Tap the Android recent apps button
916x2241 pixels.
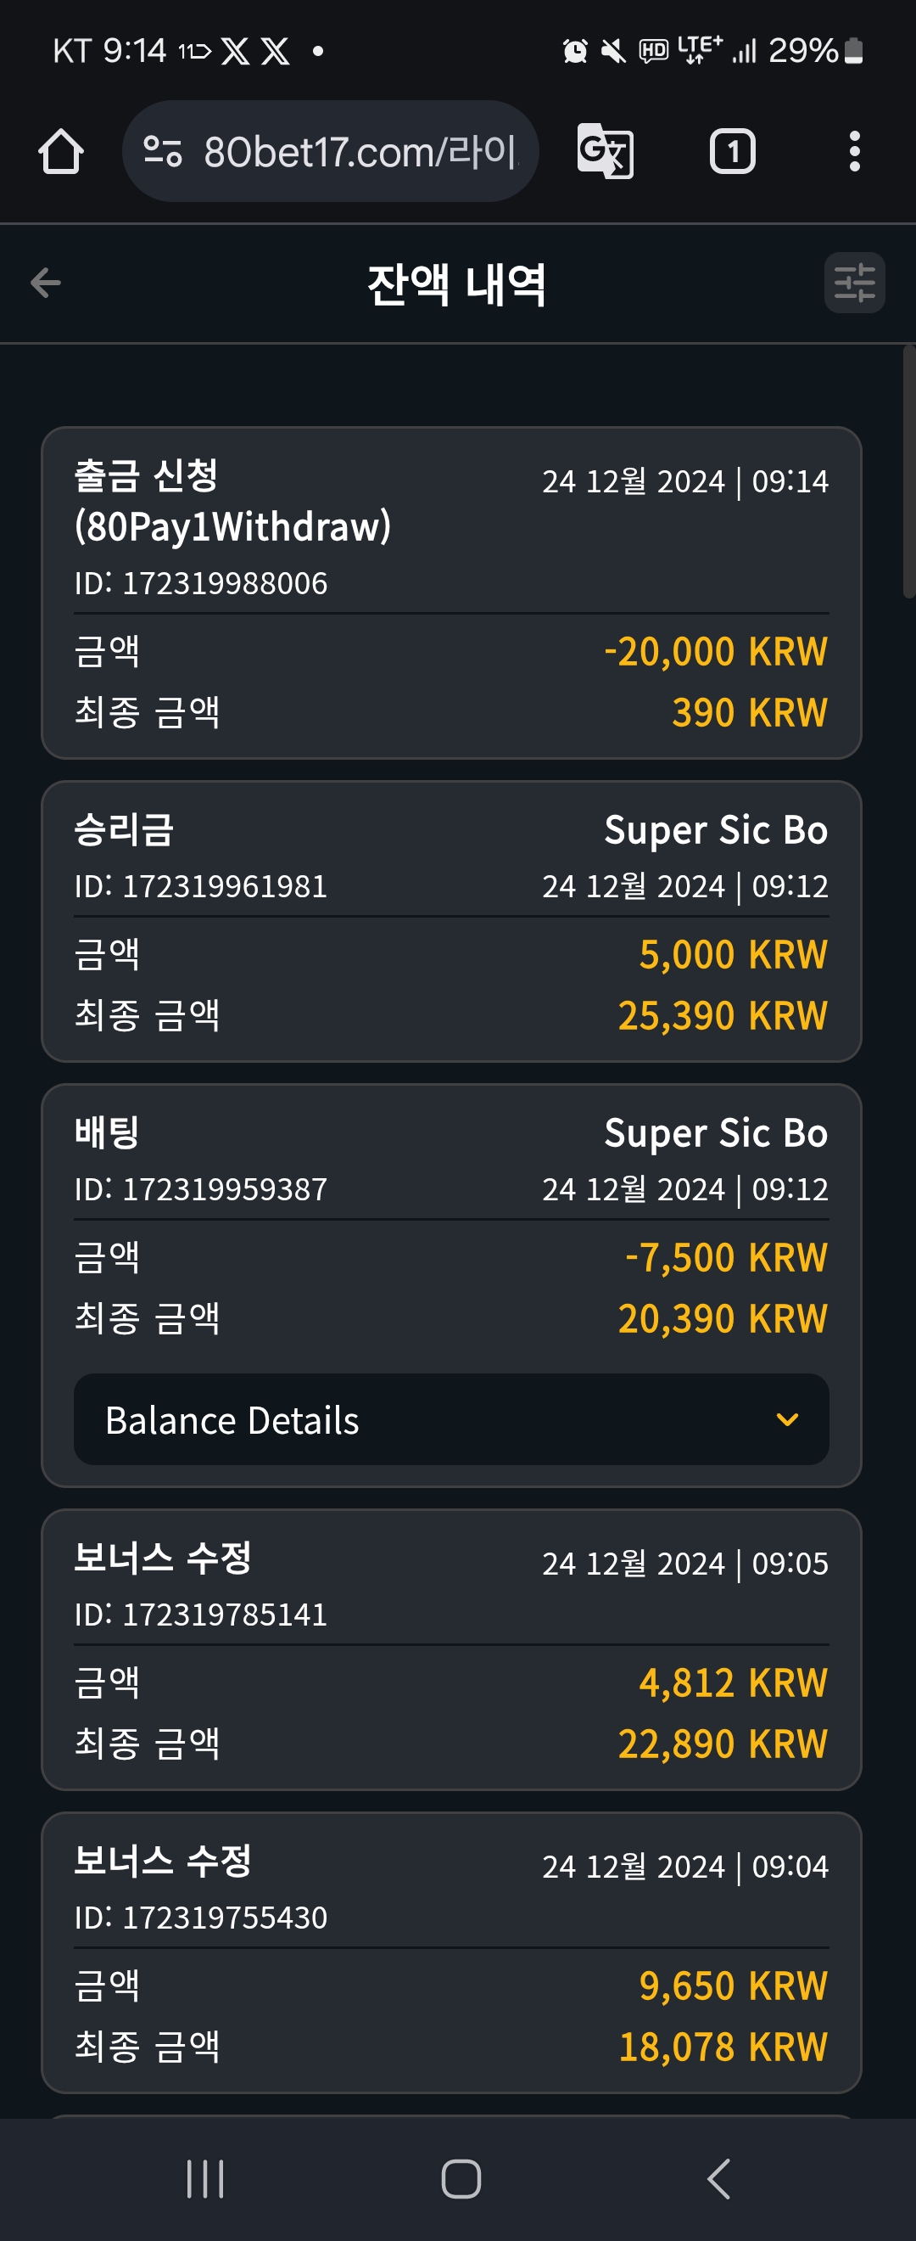[206, 2178]
